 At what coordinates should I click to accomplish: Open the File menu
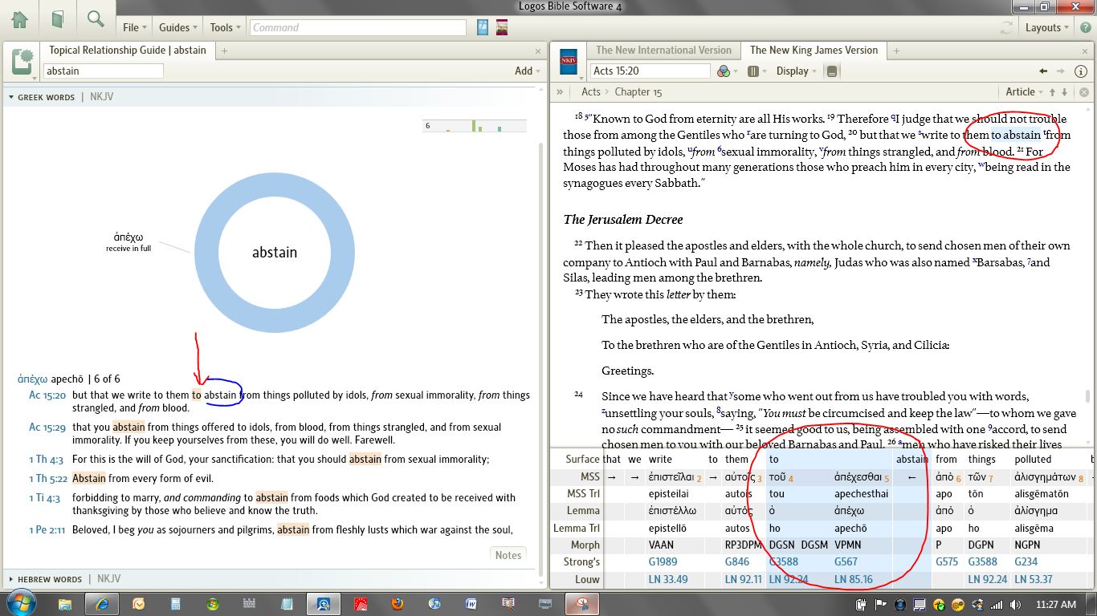(x=134, y=27)
